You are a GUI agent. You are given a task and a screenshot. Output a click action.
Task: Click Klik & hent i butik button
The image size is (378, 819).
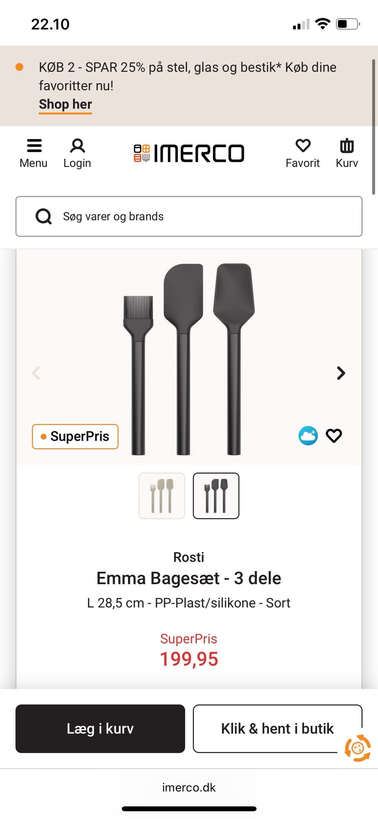click(x=277, y=729)
